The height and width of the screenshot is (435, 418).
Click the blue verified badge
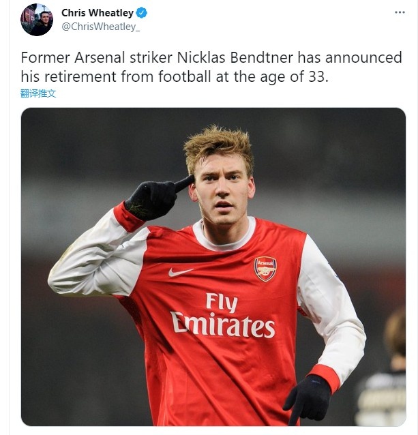[141, 13]
